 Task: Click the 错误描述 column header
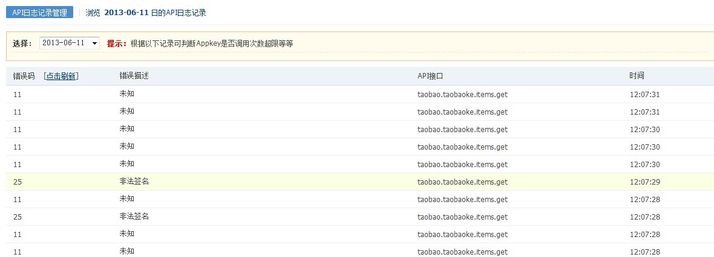(x=134, y=76)
